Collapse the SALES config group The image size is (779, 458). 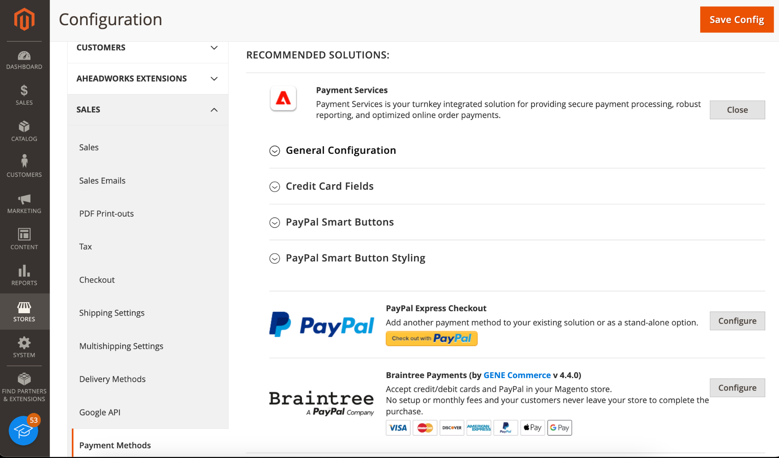148,110
